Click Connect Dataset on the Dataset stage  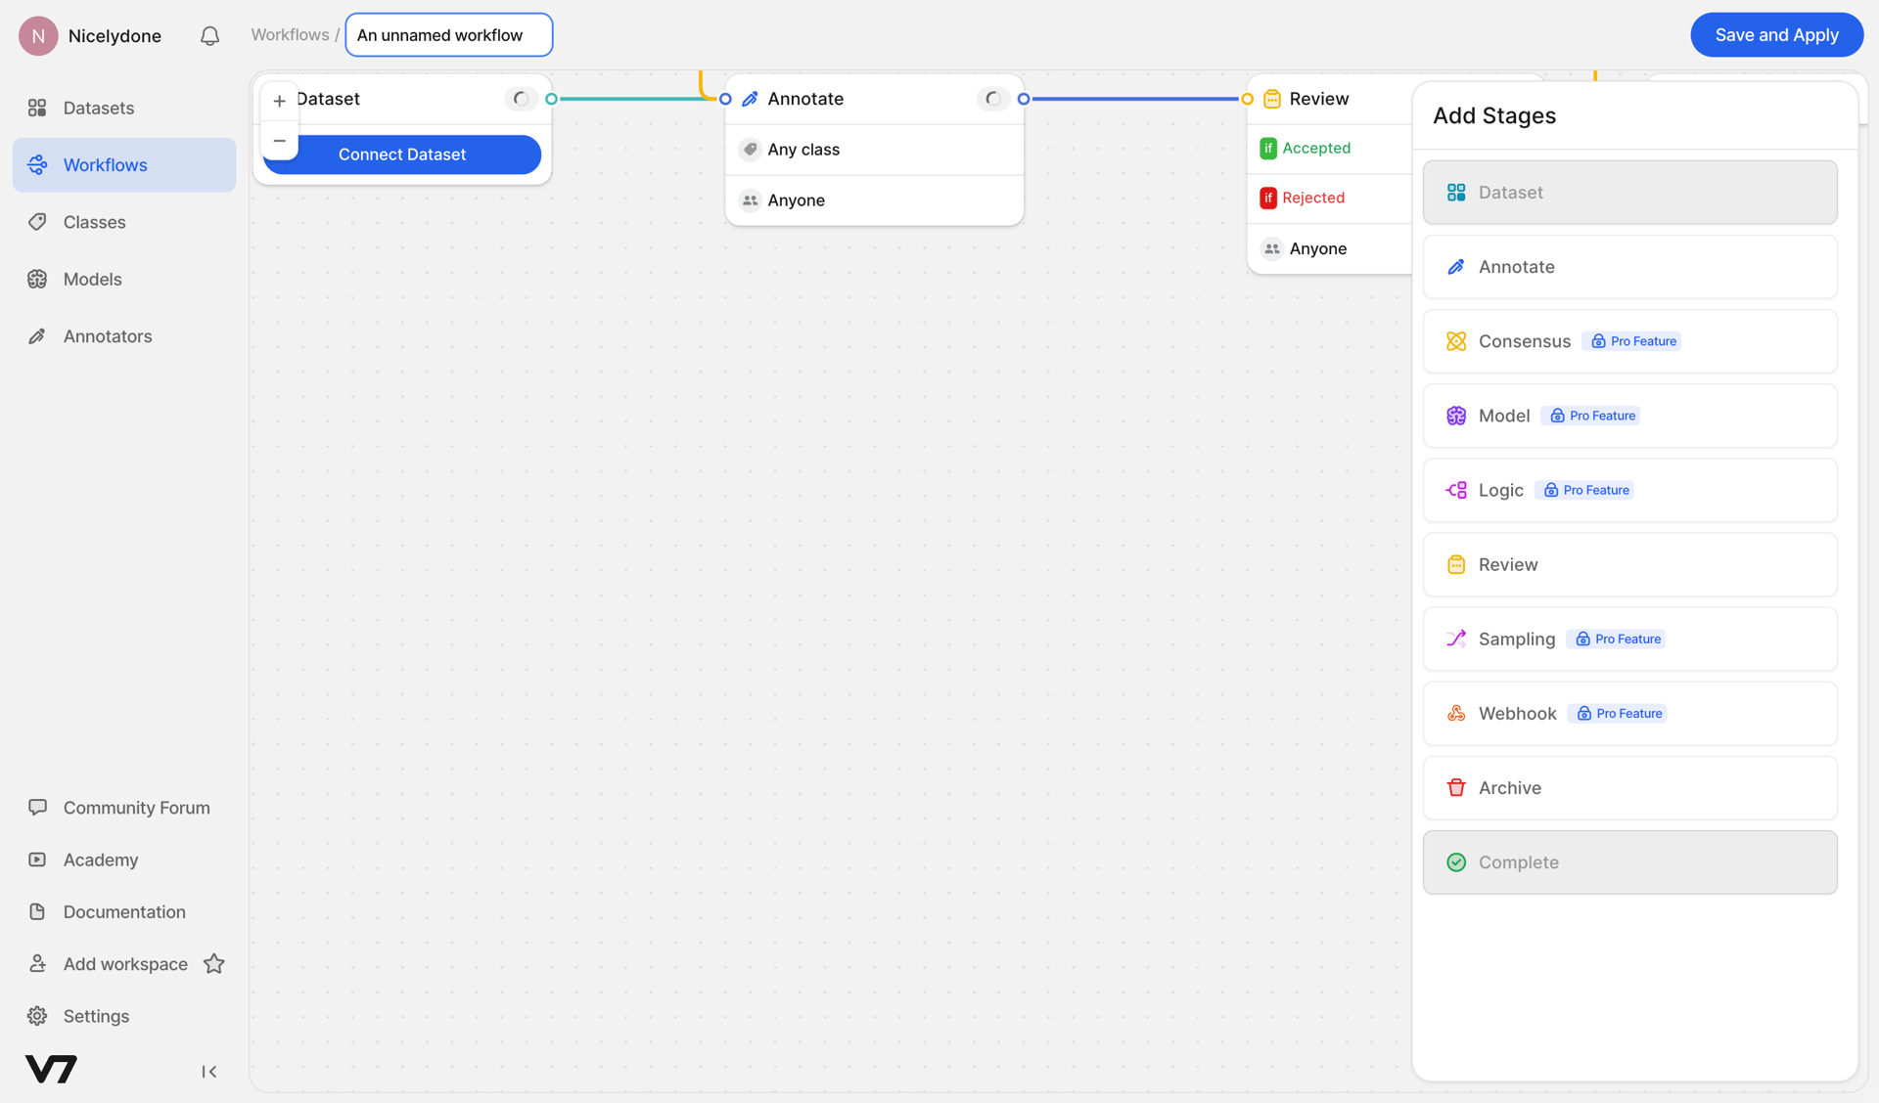pos(402,154)
